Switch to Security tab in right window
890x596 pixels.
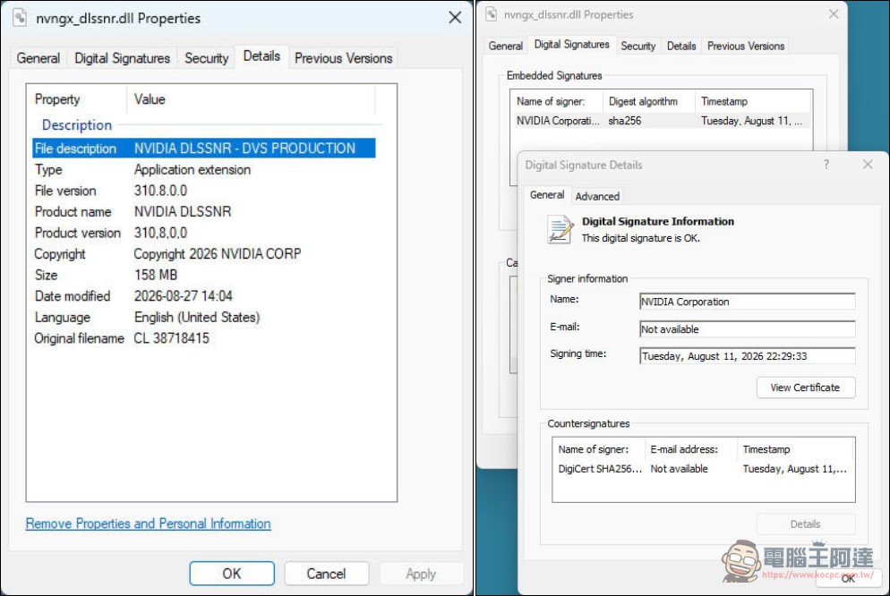[638, 46]
